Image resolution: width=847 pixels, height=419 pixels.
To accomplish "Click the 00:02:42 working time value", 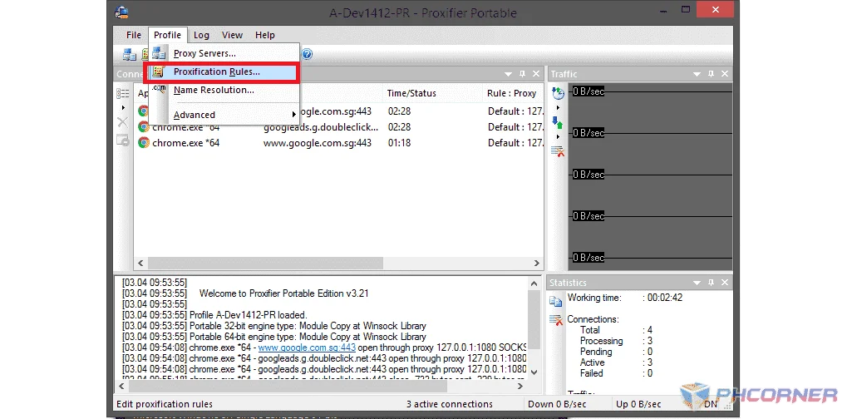I will tap(664, 298).
